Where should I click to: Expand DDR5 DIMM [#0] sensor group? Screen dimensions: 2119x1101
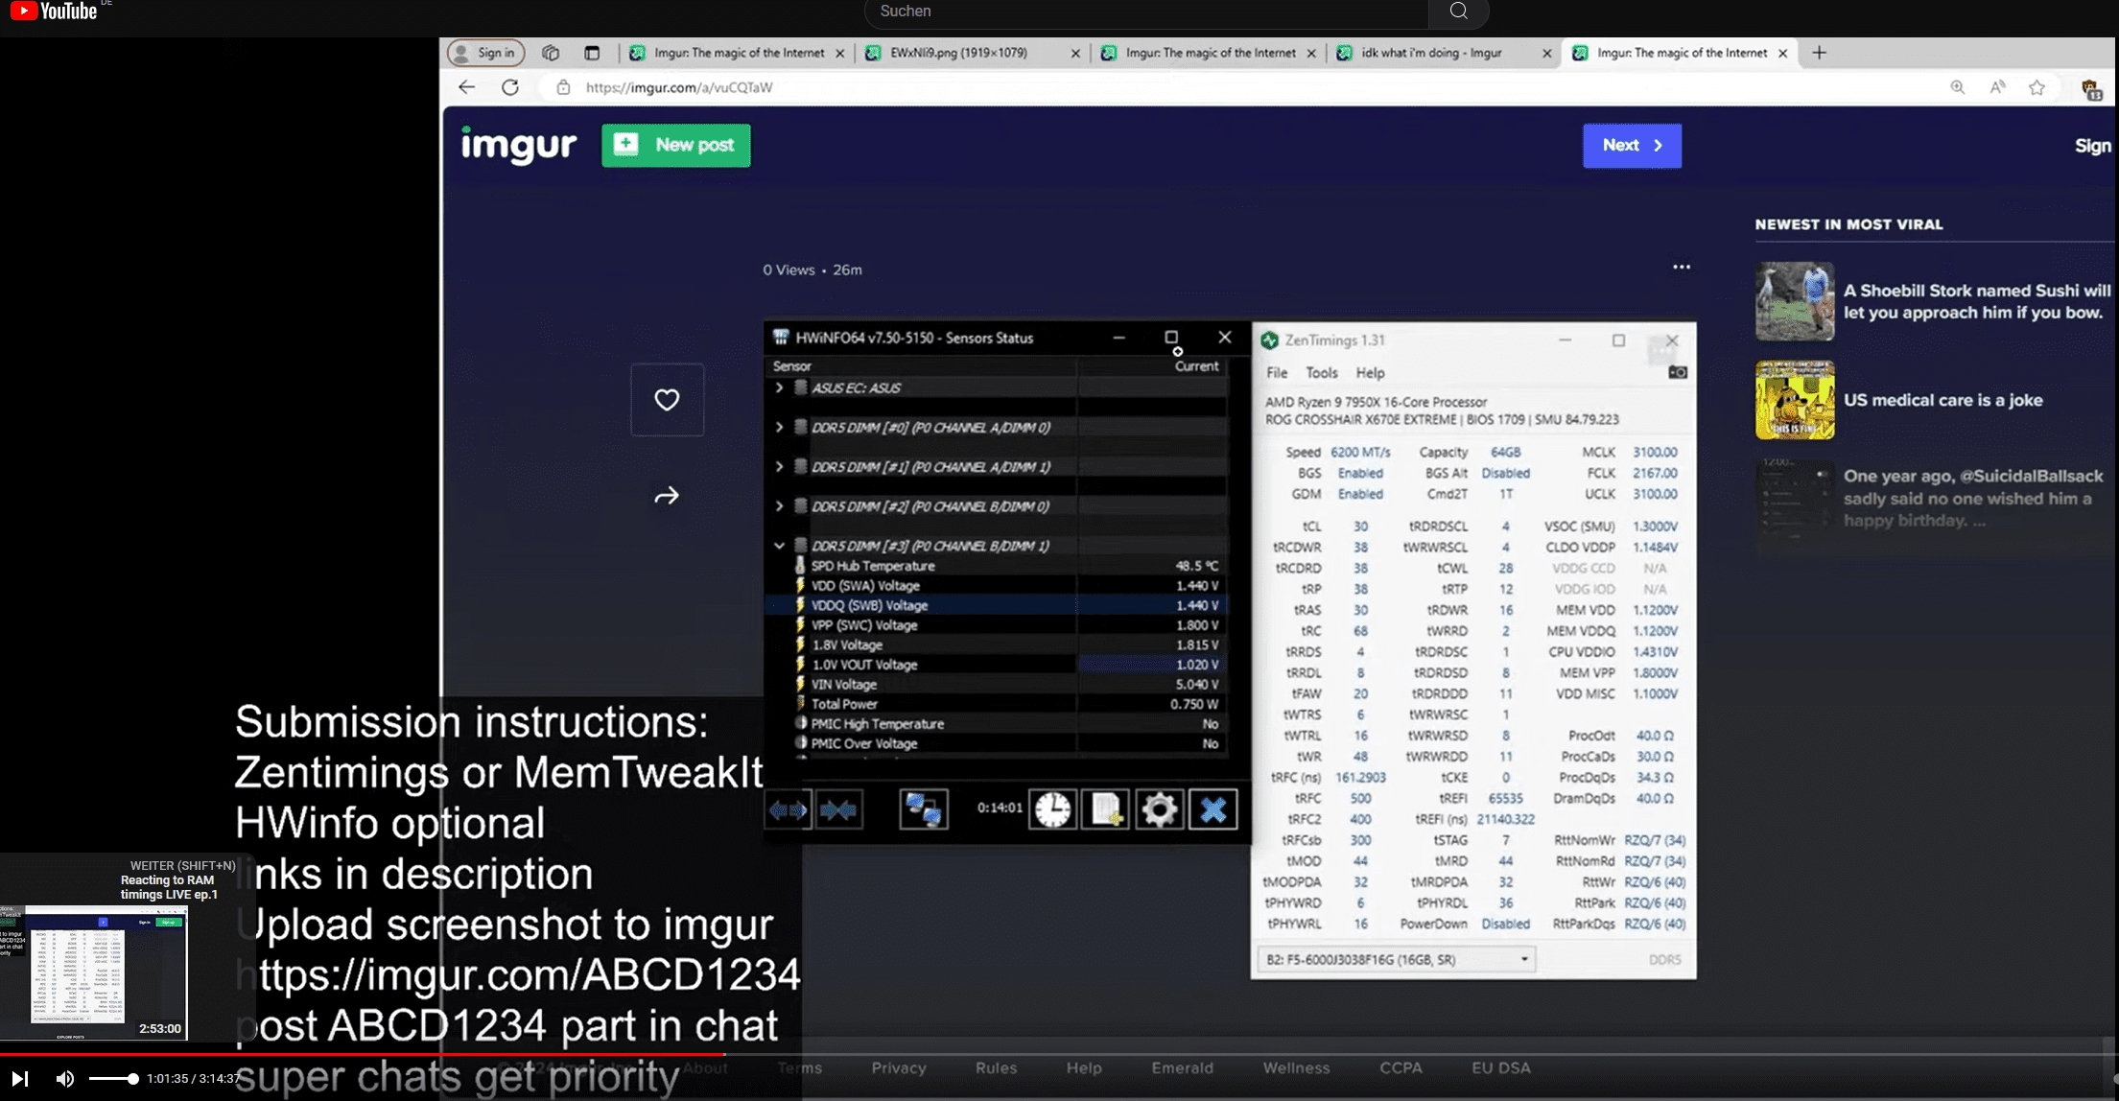tap(779, 427)
